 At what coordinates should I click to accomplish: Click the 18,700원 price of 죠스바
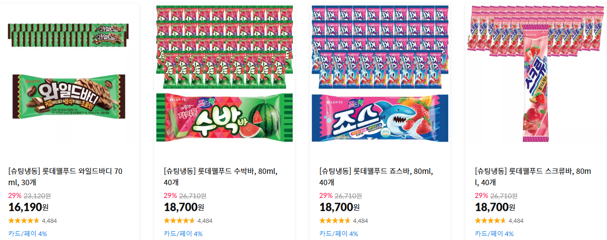coord(340,207)
